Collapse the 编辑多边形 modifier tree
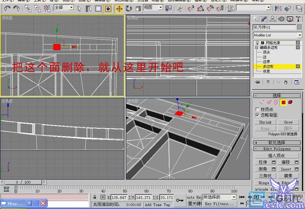This screenshot has height=209, width=305. click(257, 48)
